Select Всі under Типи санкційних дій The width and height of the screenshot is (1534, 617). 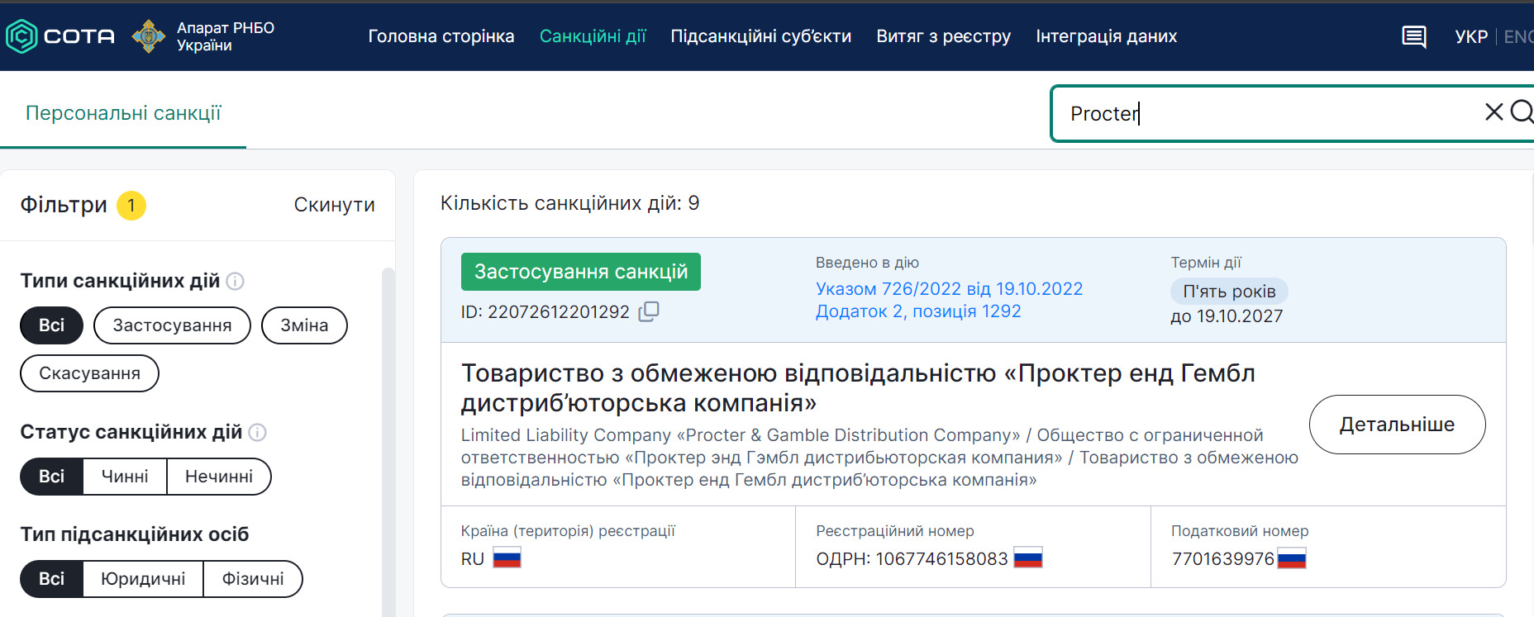(x=51, y=325)
